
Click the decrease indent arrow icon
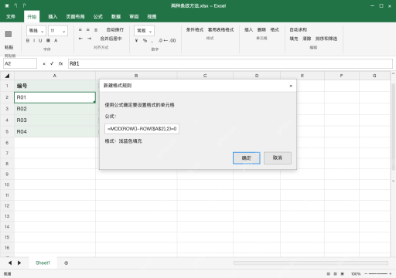[80, 39]
